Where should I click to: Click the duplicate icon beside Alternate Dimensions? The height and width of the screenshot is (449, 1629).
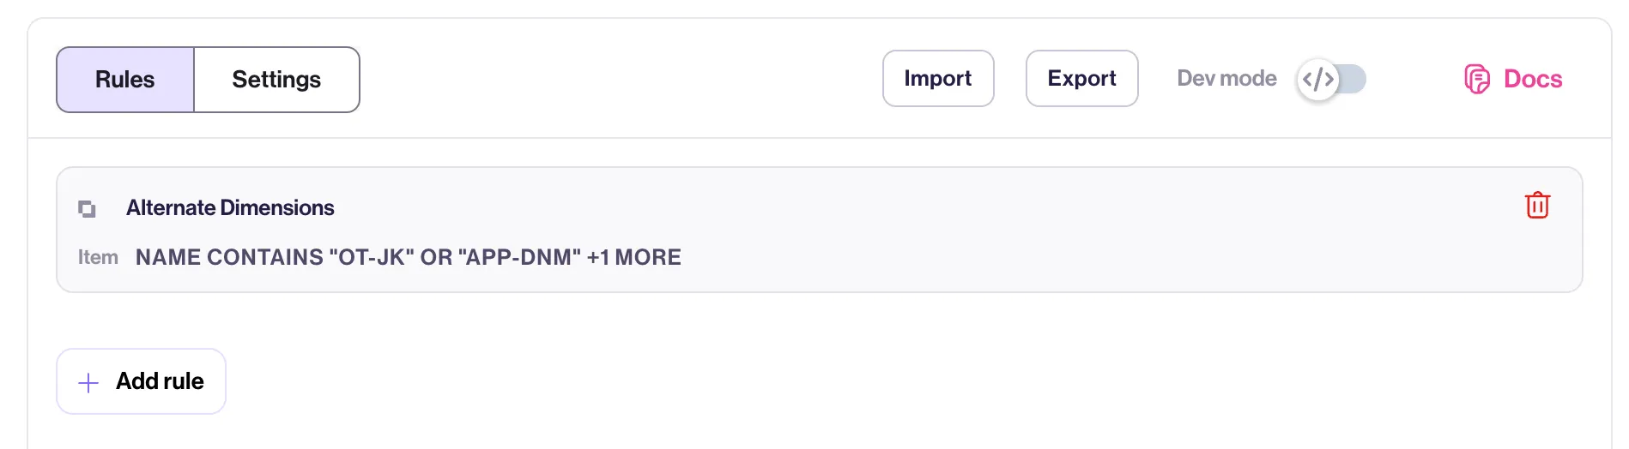pyautogui.click(x=87, y=208)
